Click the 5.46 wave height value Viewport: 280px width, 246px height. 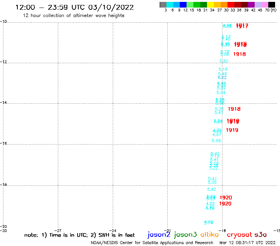point(222,74)
